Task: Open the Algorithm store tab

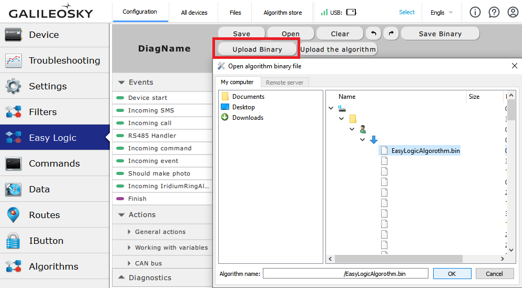Action: pyautogui.click(x=283, y=13)
